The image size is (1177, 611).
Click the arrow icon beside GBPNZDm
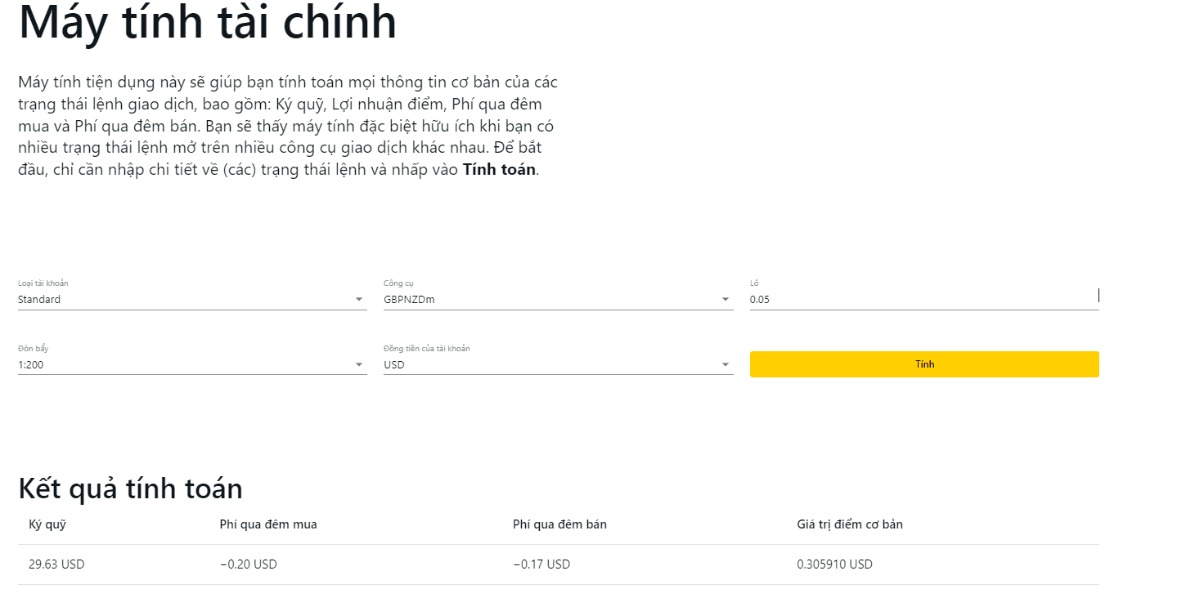(726, 300)
